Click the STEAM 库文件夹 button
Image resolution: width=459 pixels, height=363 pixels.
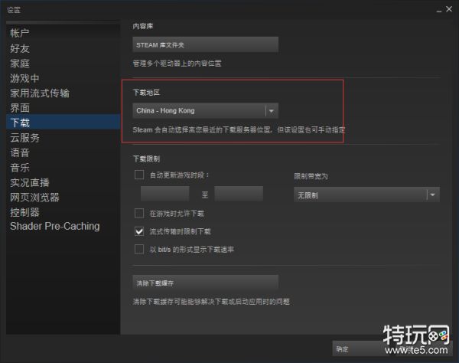point(205,45)
